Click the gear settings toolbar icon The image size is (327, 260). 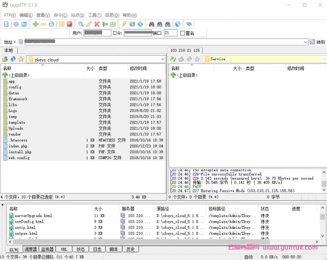pos(16,24)
